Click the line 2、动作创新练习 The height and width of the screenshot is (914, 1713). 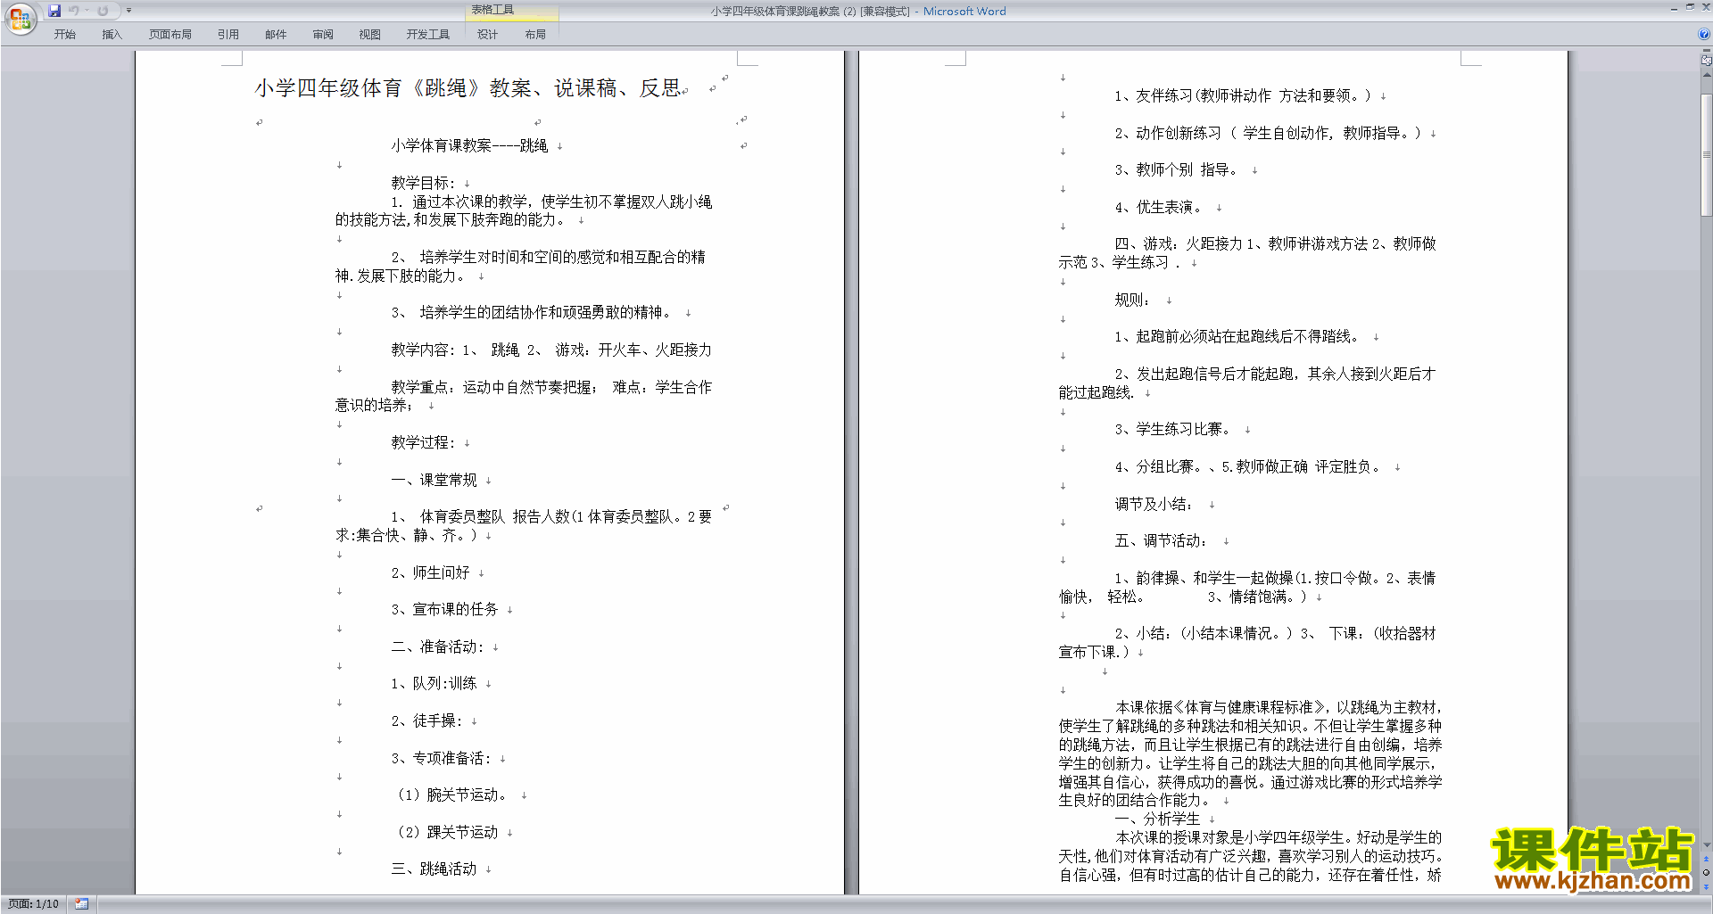point(1268,133)
